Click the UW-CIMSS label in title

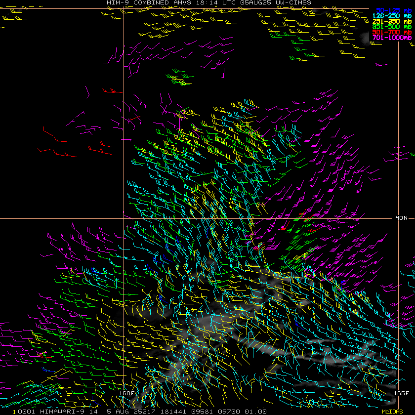point(293,2)
